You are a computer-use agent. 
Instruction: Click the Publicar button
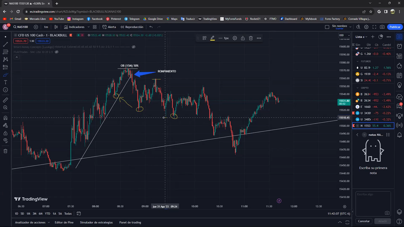395,27
